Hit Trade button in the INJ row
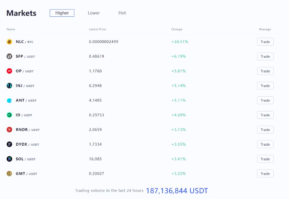 265,86
